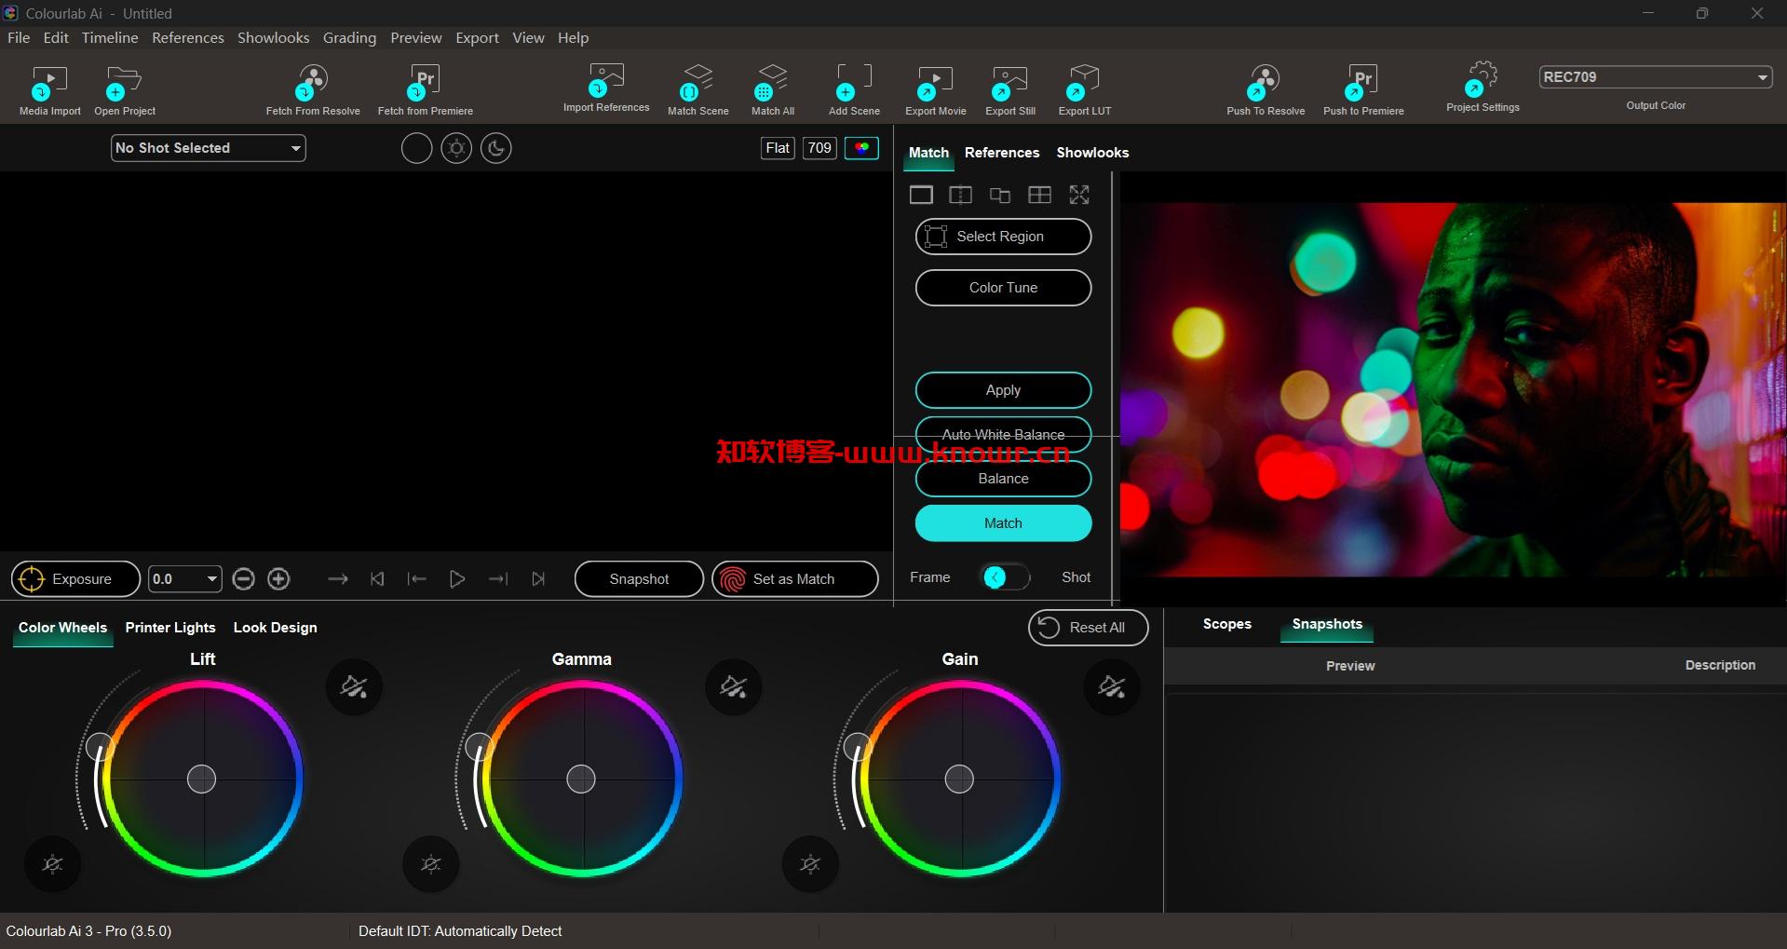Image resolution: width=1787 pixels, height=949 pixels.
Task: Click Export Still icon
Action: [1009, 84]
